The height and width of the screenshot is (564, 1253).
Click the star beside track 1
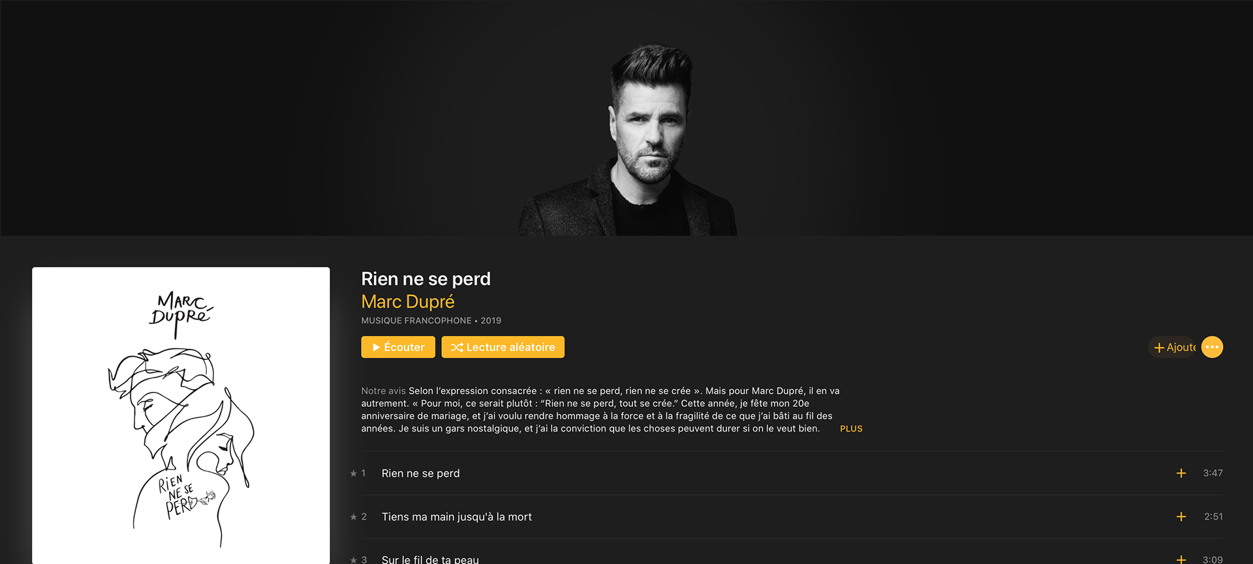tap(354, 473)
